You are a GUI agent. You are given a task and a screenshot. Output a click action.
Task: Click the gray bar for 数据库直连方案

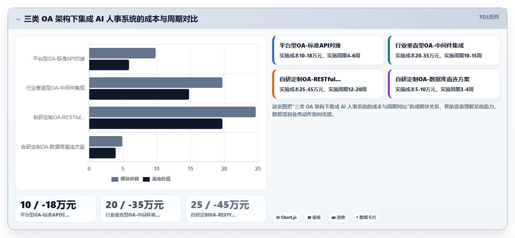coord(106,141)
